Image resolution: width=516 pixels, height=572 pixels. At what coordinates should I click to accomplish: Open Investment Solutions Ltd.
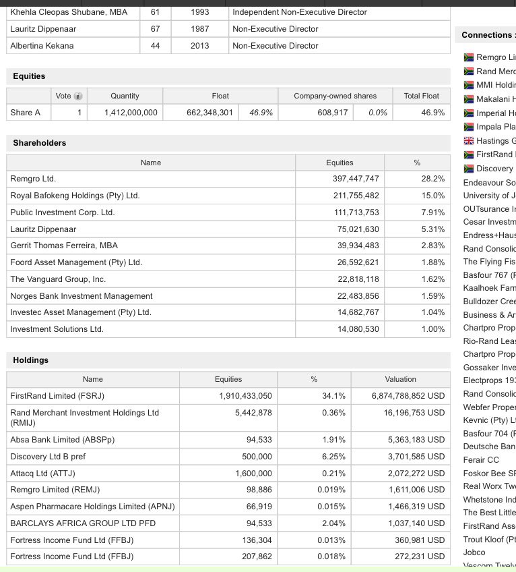[57, 329]
